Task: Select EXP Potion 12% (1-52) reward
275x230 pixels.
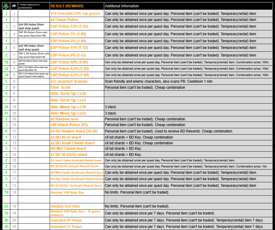Action: pyautogui.click(x=69, y=26)
